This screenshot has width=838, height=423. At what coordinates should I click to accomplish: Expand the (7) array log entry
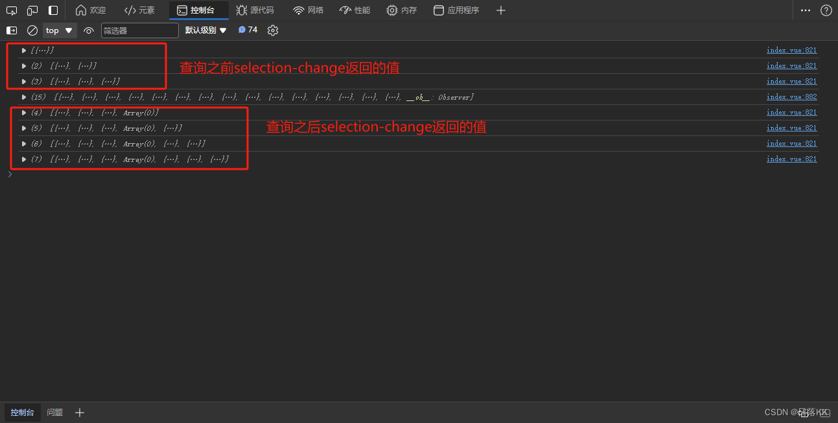[x=24, y=159]
